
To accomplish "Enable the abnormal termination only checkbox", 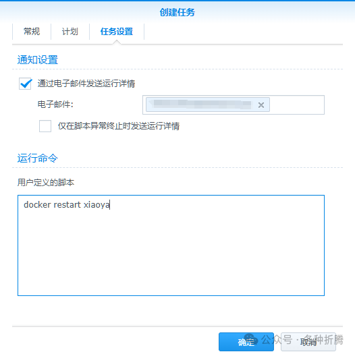I will click(x=45, y=126).
